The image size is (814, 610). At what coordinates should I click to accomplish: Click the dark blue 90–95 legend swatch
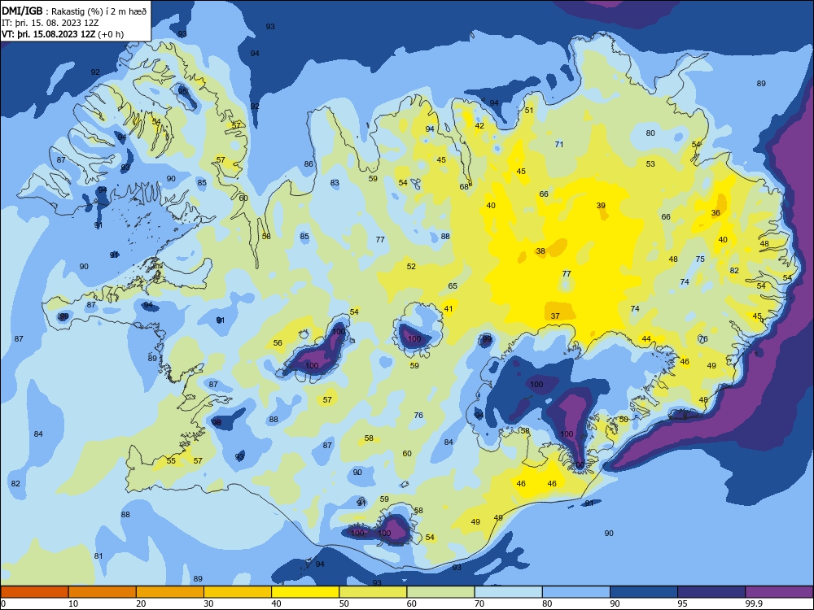[x=644, y=592]
